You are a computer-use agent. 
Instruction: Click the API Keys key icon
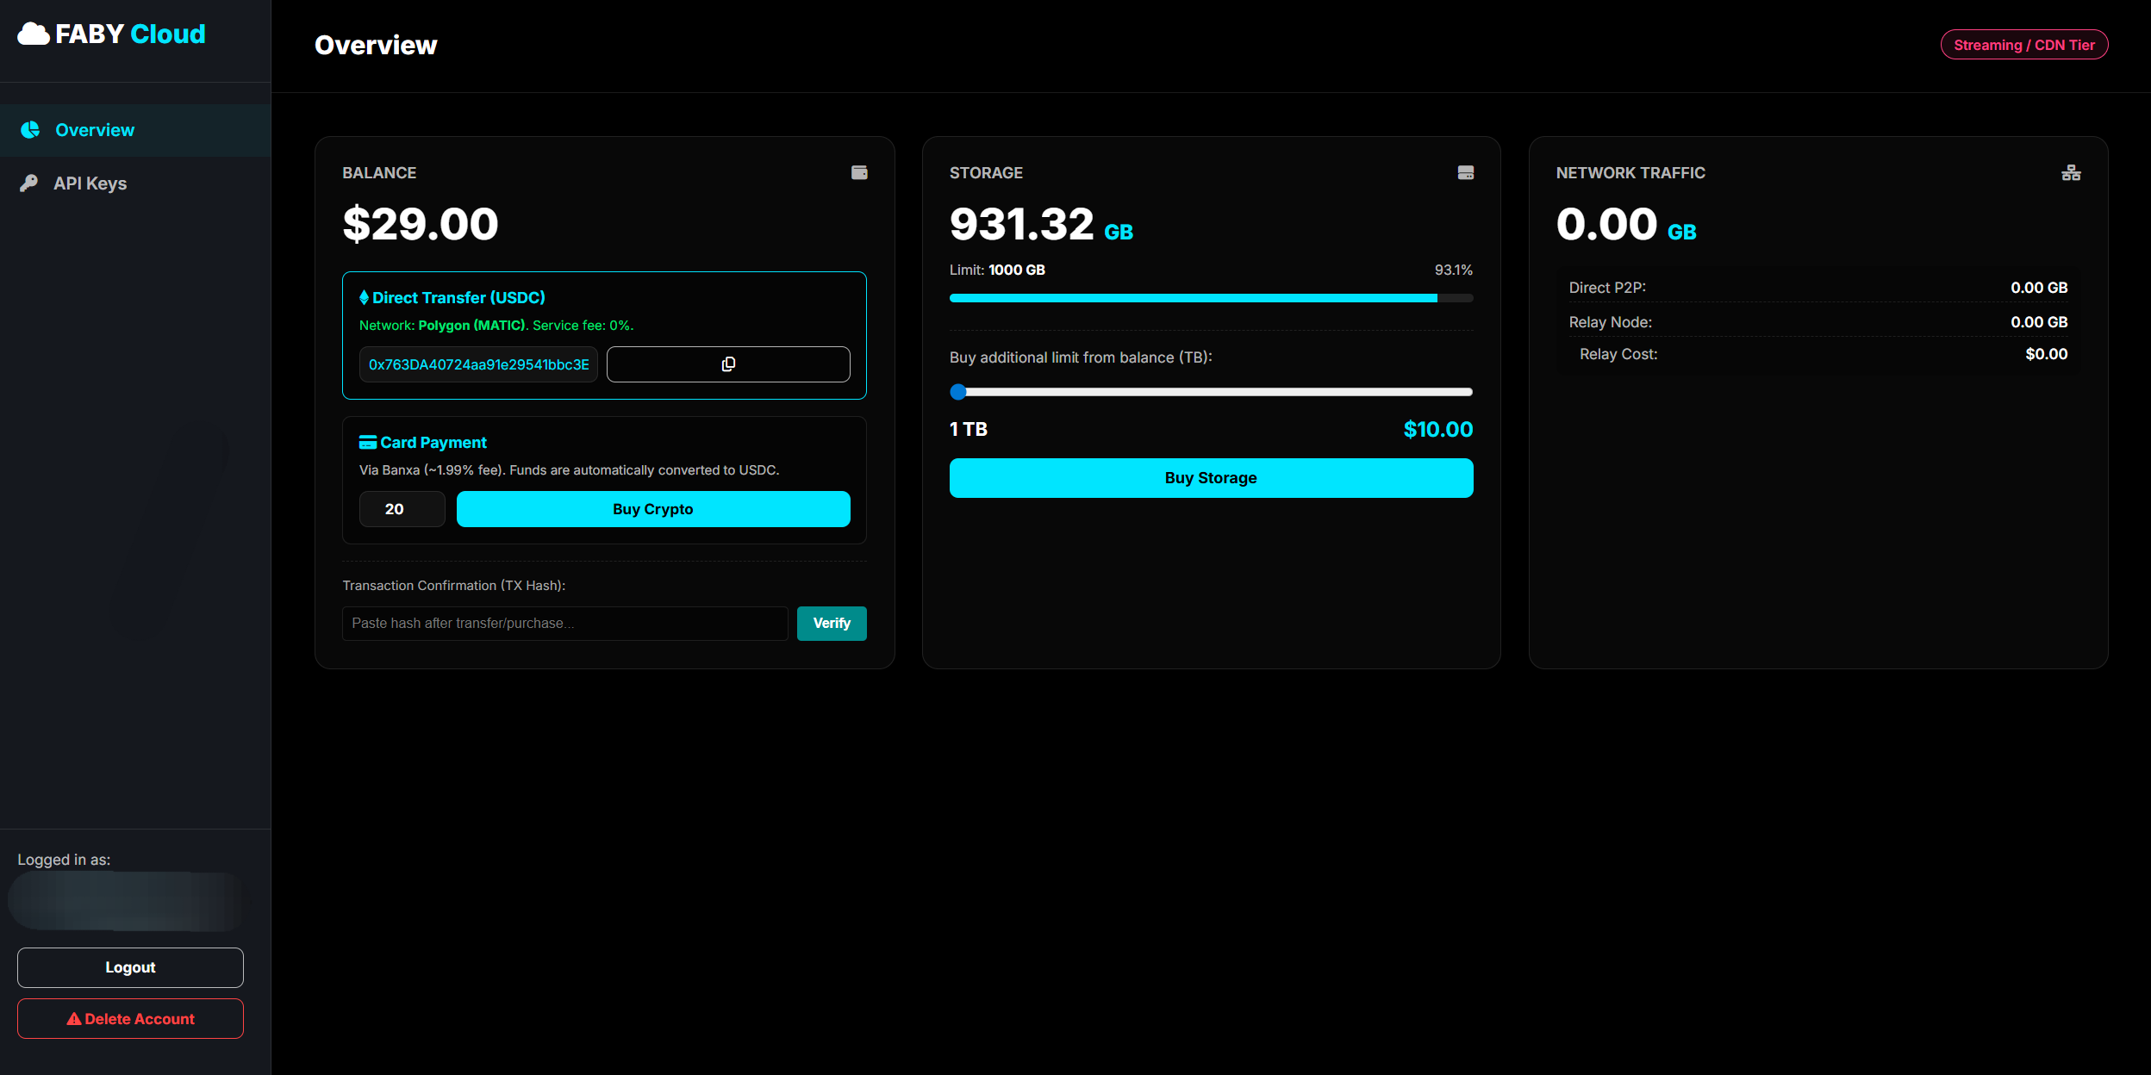pos(29,183)
